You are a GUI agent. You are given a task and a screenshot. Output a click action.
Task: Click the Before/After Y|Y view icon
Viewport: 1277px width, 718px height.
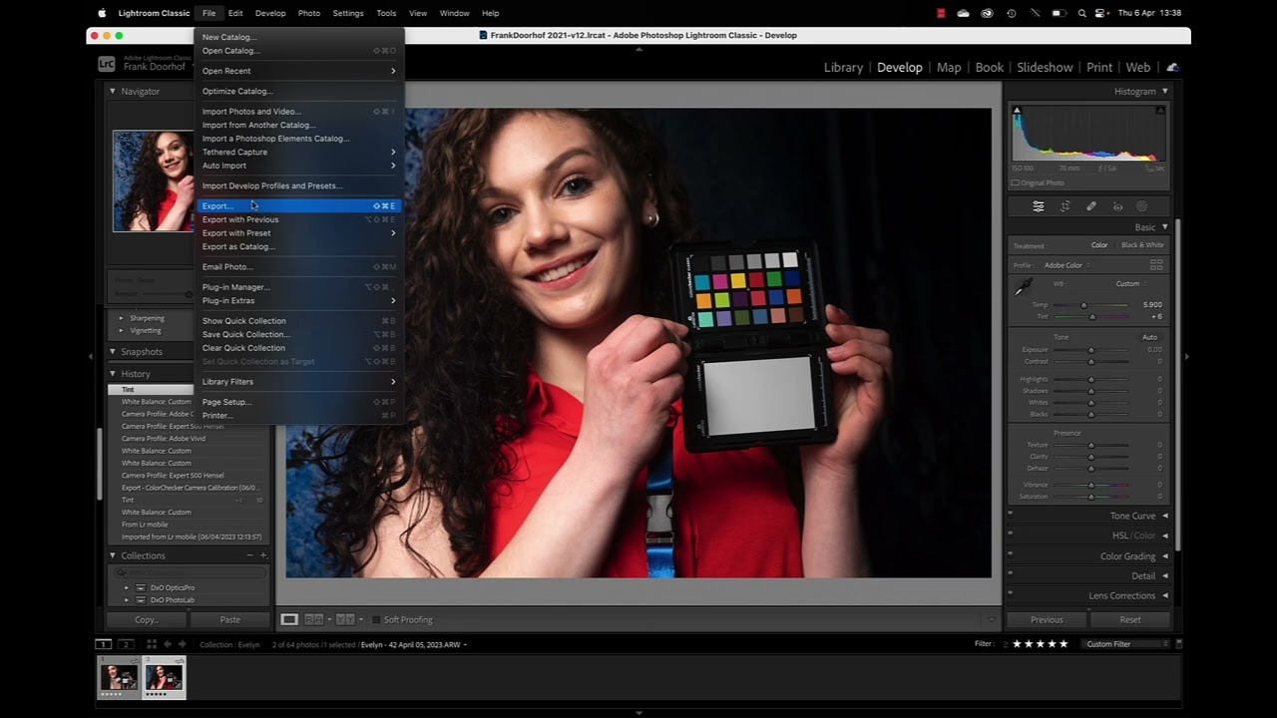[x=345, y=619]
